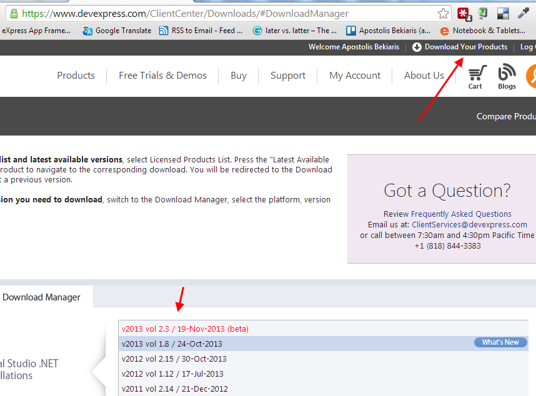The image size is (536, 396).
Task: Open the Support menu
Action: (288, 75)
